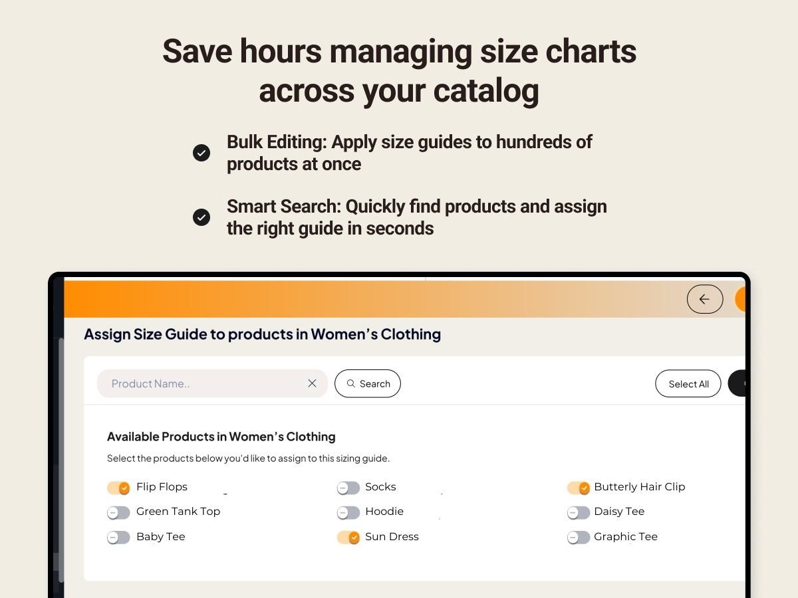Clear the Product Name search field
Viewport: 798px width, 598px height.
click(x=312, y=383)
